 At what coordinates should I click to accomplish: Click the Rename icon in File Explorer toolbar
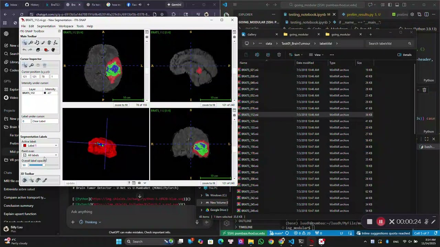tap(257, 55)
